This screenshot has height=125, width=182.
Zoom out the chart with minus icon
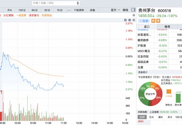coord(129,20)
